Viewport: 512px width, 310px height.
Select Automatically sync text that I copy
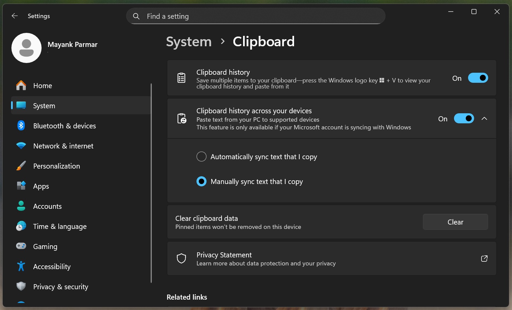(201, 157)
